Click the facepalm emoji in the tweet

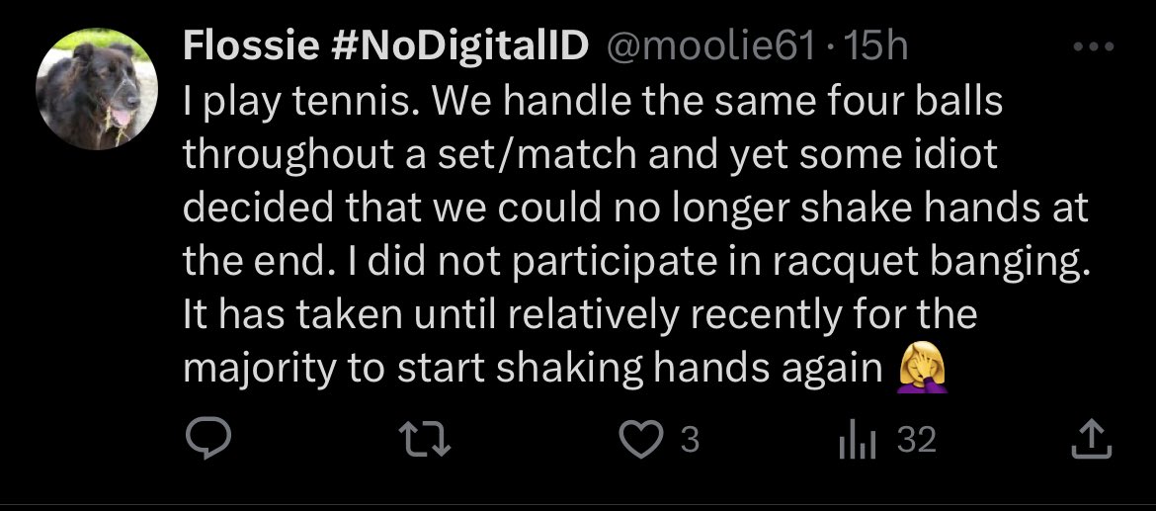[923, 369]
